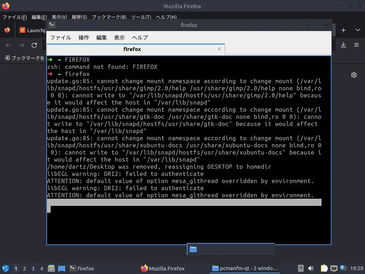Open the ファイル menu in the terminal
This screenshot has height=274, width=365.
pyautogui.click(x=61, y=37)
